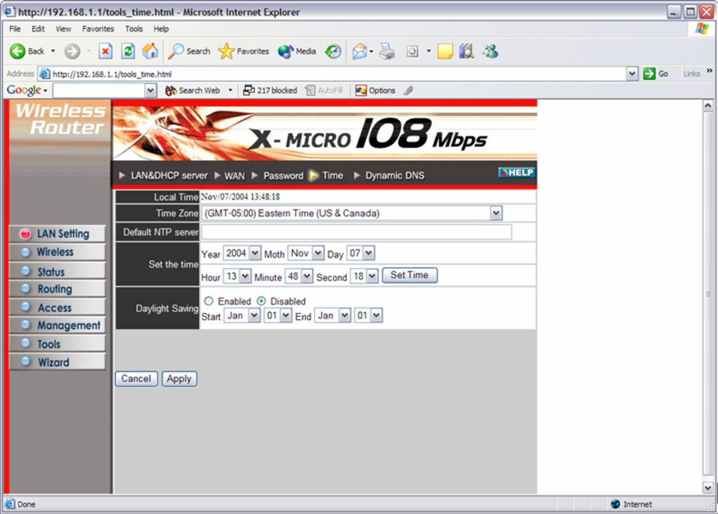This screenshot has width=718, height=514.
Task: Open Daylight Saving Start month dropdown
Action: click(x=242, y=315)
